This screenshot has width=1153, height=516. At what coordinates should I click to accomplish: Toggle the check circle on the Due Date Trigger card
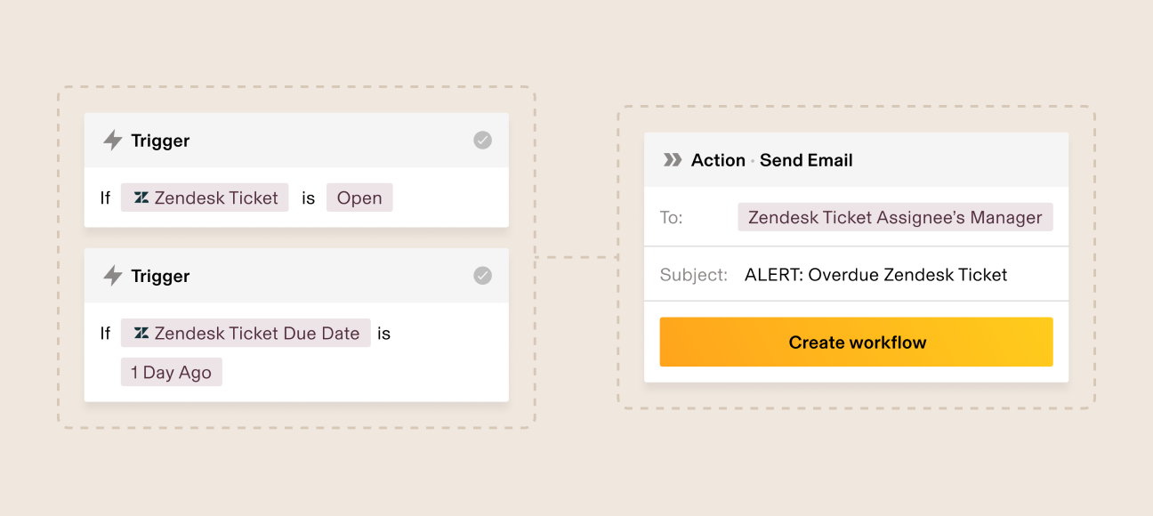coord(482,276)
